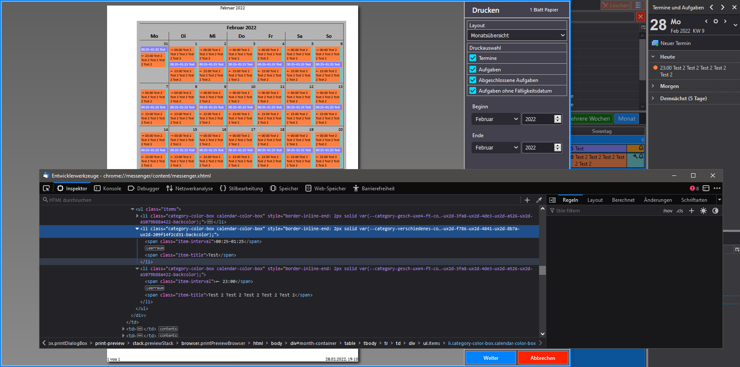
Task: Show next Termine und Aufgaben pane
Action: coord(723,7)
